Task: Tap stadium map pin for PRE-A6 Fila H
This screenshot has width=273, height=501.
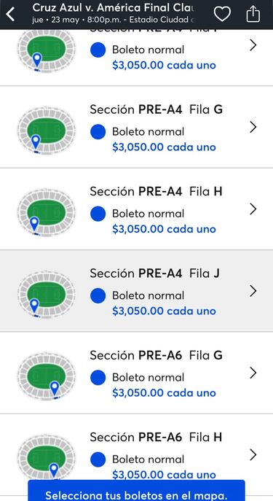Action: coord(54,470)
